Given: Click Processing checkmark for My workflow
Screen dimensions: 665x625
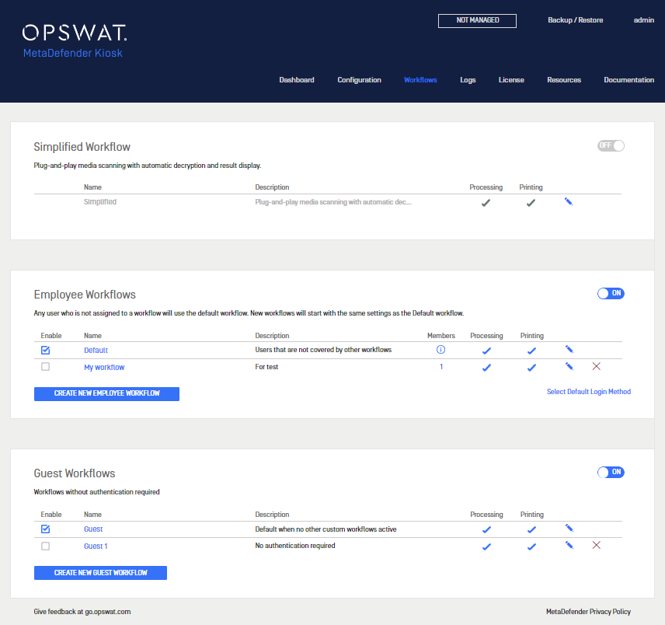Looking at the screenshot, I should pos(486,368).
